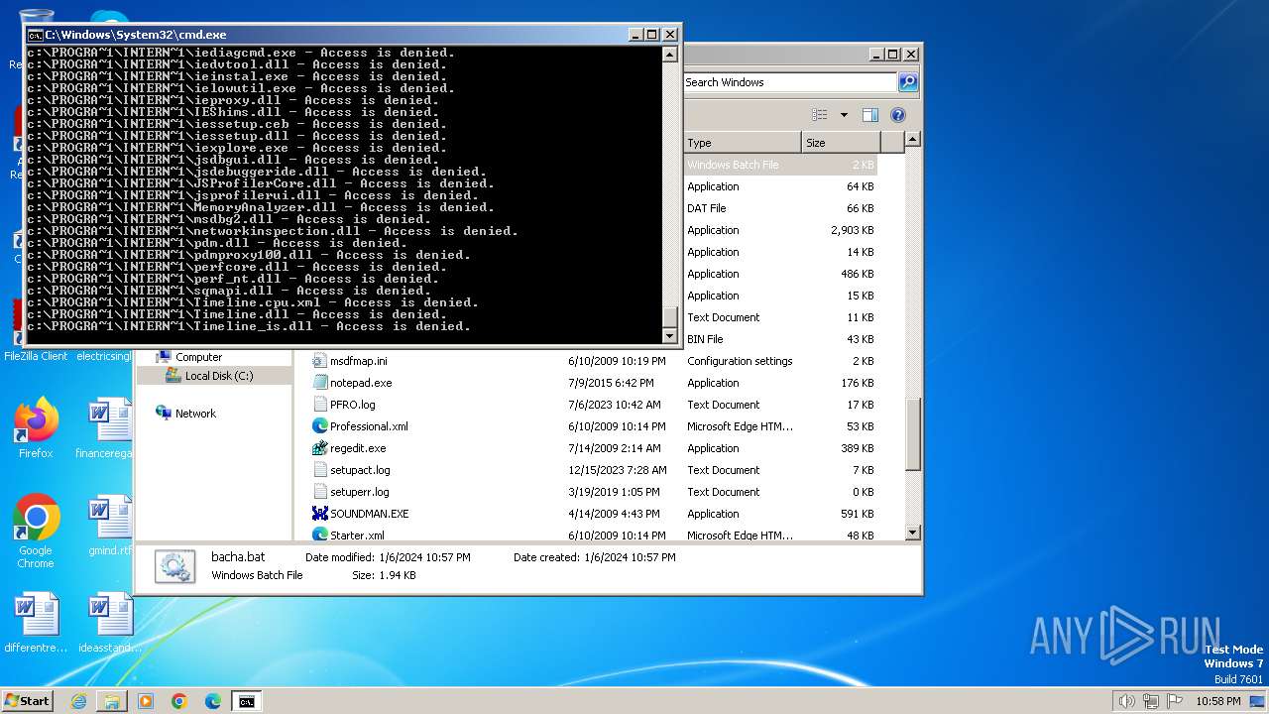Screen dimensions: 1269x714
Task: Click the volume speaker tray icon
Action: [1127, 701]
